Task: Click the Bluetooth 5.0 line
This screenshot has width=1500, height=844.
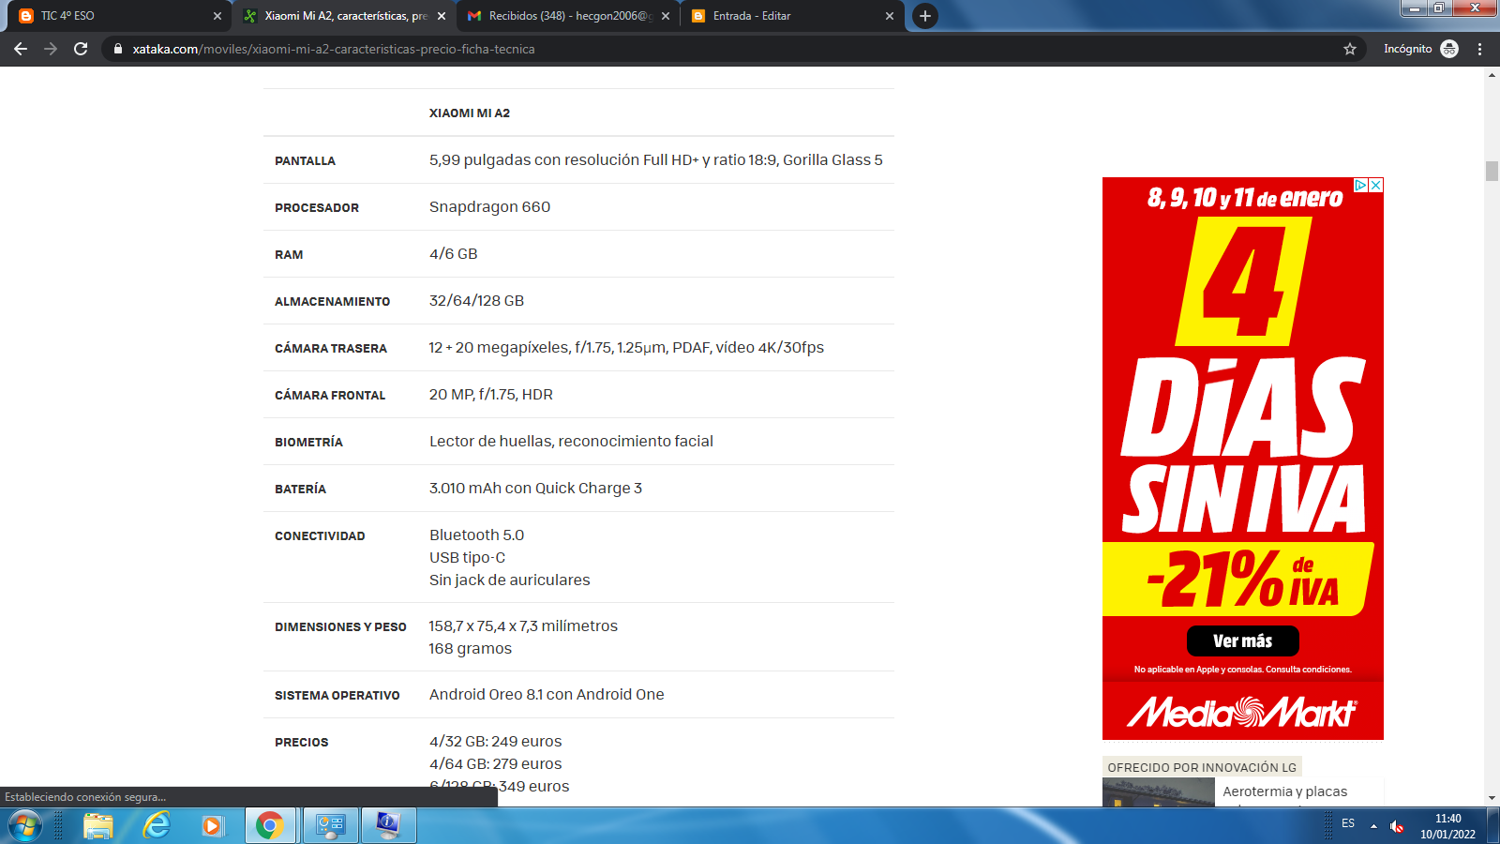Action: [x=476, y=535]
